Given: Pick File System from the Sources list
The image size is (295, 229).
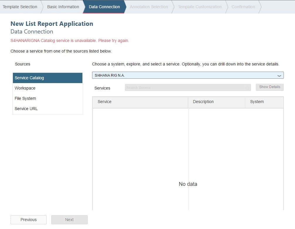Looking at the screenshot, I should pyautogui.click(x=48, y=98).
